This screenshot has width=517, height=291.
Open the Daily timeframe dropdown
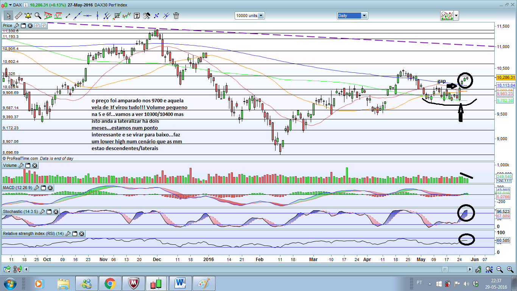(364, 16)
